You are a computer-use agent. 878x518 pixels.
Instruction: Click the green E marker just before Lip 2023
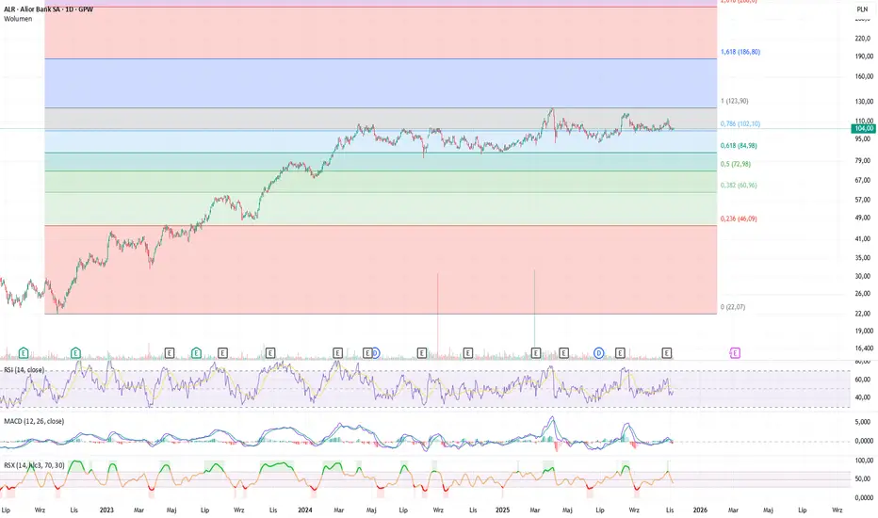click(x=196, y=353)
